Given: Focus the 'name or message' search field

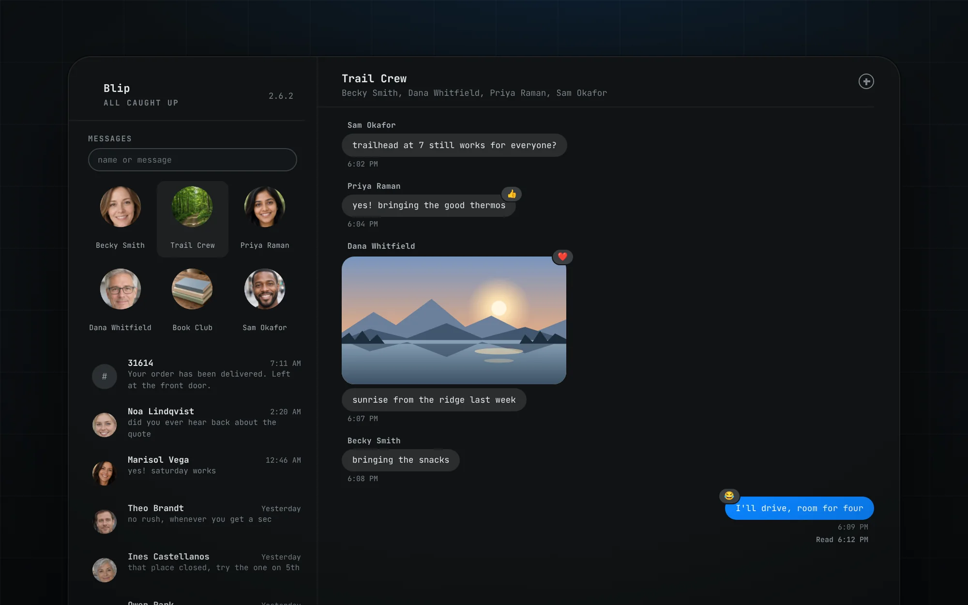Looking at the screenshot, I should pyautogui.click(x=192, y=160).
